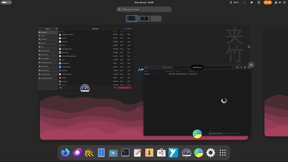This screenshot has height=162, width=288.
Task: Click the workspace indicator pill in the top bar
Action: (6, 2)
